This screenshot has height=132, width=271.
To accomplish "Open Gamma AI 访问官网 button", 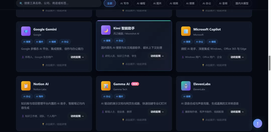I will tap(157, 112).
